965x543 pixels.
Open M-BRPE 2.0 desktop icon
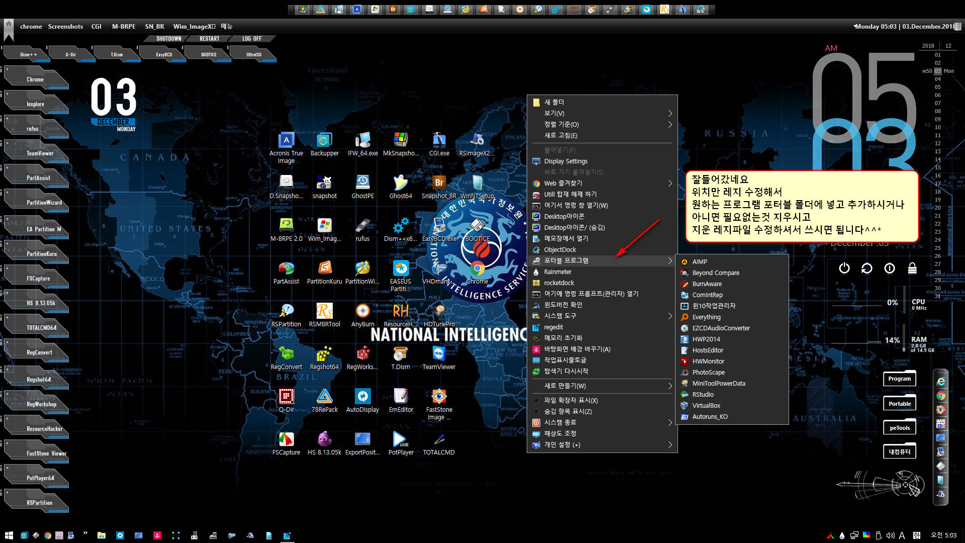[286, 230]
